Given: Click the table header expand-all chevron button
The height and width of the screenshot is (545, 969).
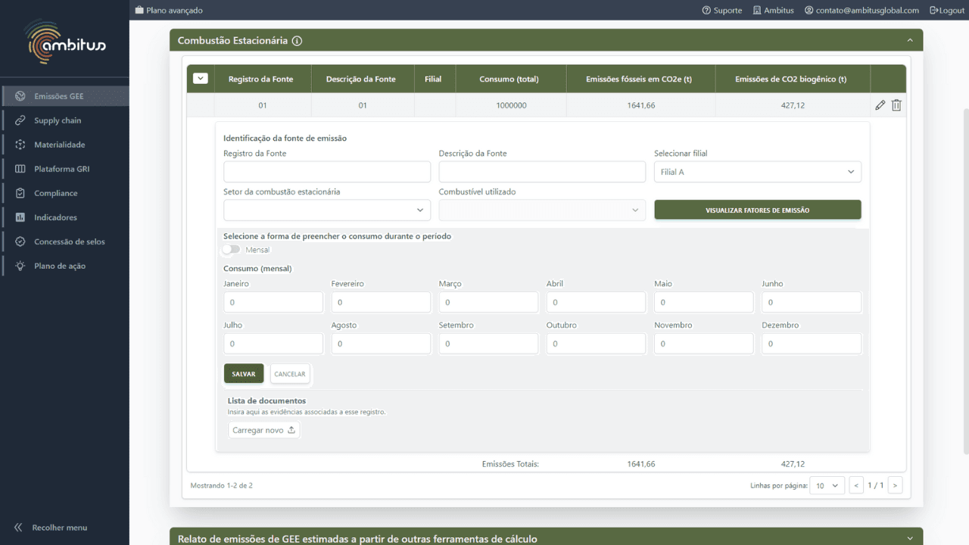Looking at the screenshot, I should tap(201, 78).
